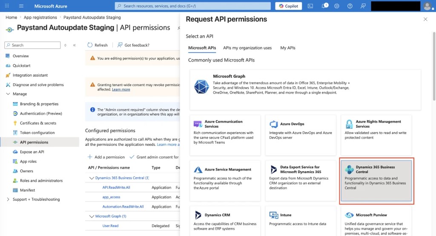436x236 pixels.
Task: Select the Microsoft Purview card
Action: [x=376, y=221]
